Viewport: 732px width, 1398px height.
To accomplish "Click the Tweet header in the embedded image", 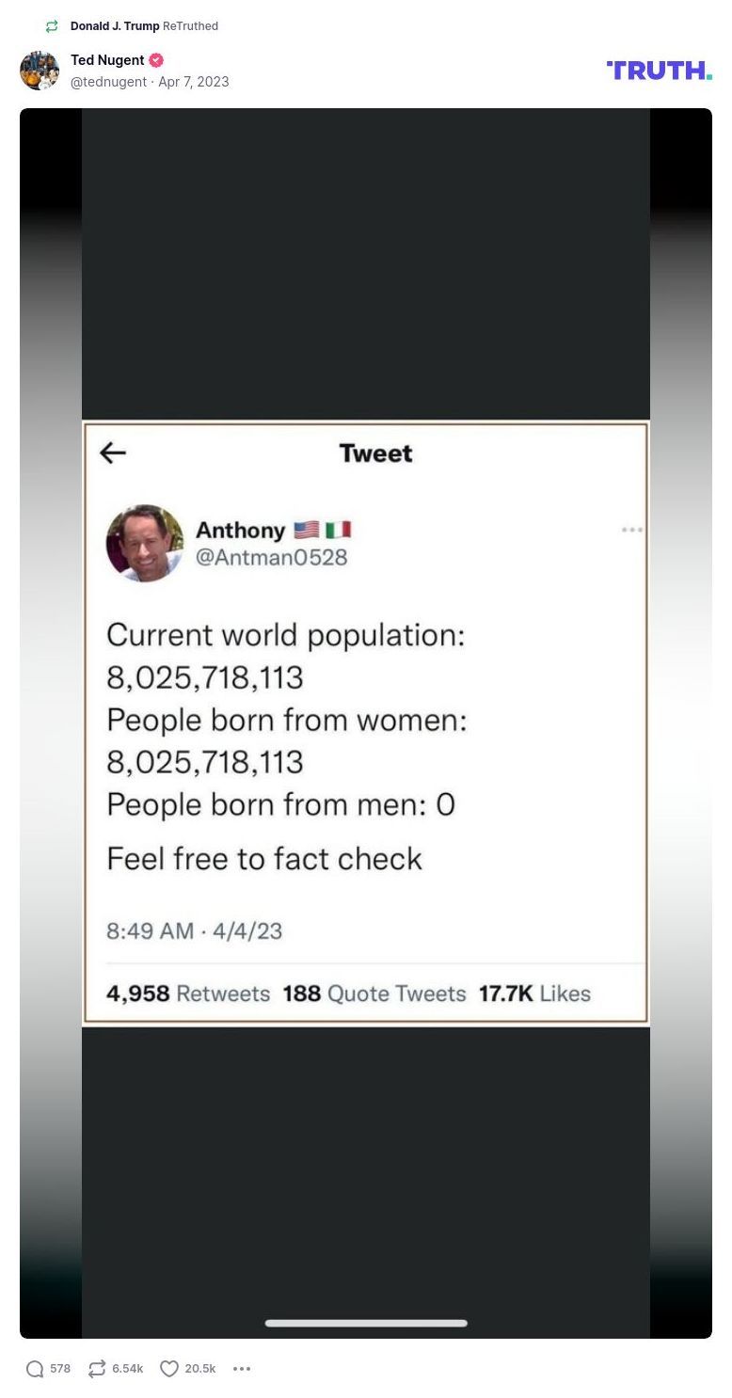I will click(375, 453).
